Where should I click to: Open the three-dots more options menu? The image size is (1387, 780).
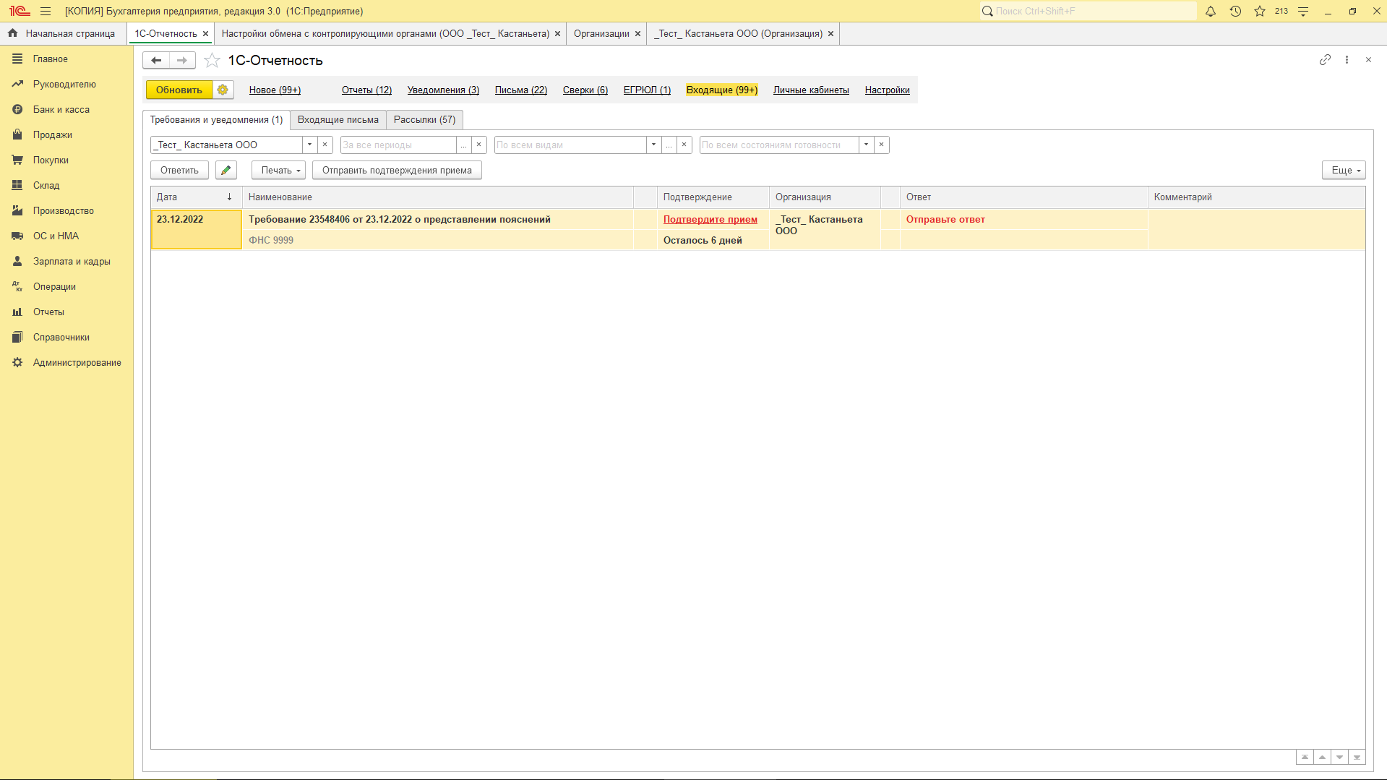(x=1347, y=60)
